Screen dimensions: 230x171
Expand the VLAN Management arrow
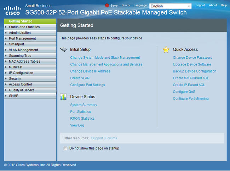coord(6,50)
